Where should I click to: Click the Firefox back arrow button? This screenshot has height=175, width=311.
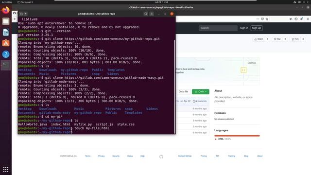click(x=15, y=19)
